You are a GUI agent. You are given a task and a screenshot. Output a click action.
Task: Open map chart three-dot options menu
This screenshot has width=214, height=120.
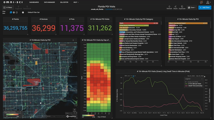[x=76, y=40]
